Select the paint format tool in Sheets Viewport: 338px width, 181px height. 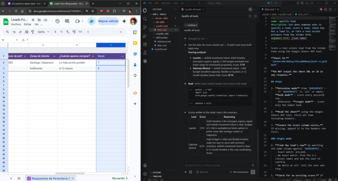pyautogui.click(x=32, y=32)
